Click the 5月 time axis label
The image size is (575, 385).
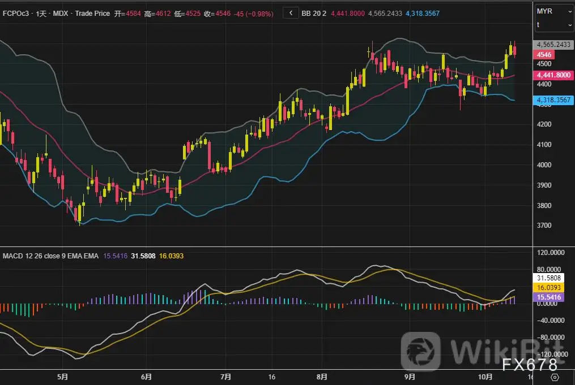tap(62, 377)
